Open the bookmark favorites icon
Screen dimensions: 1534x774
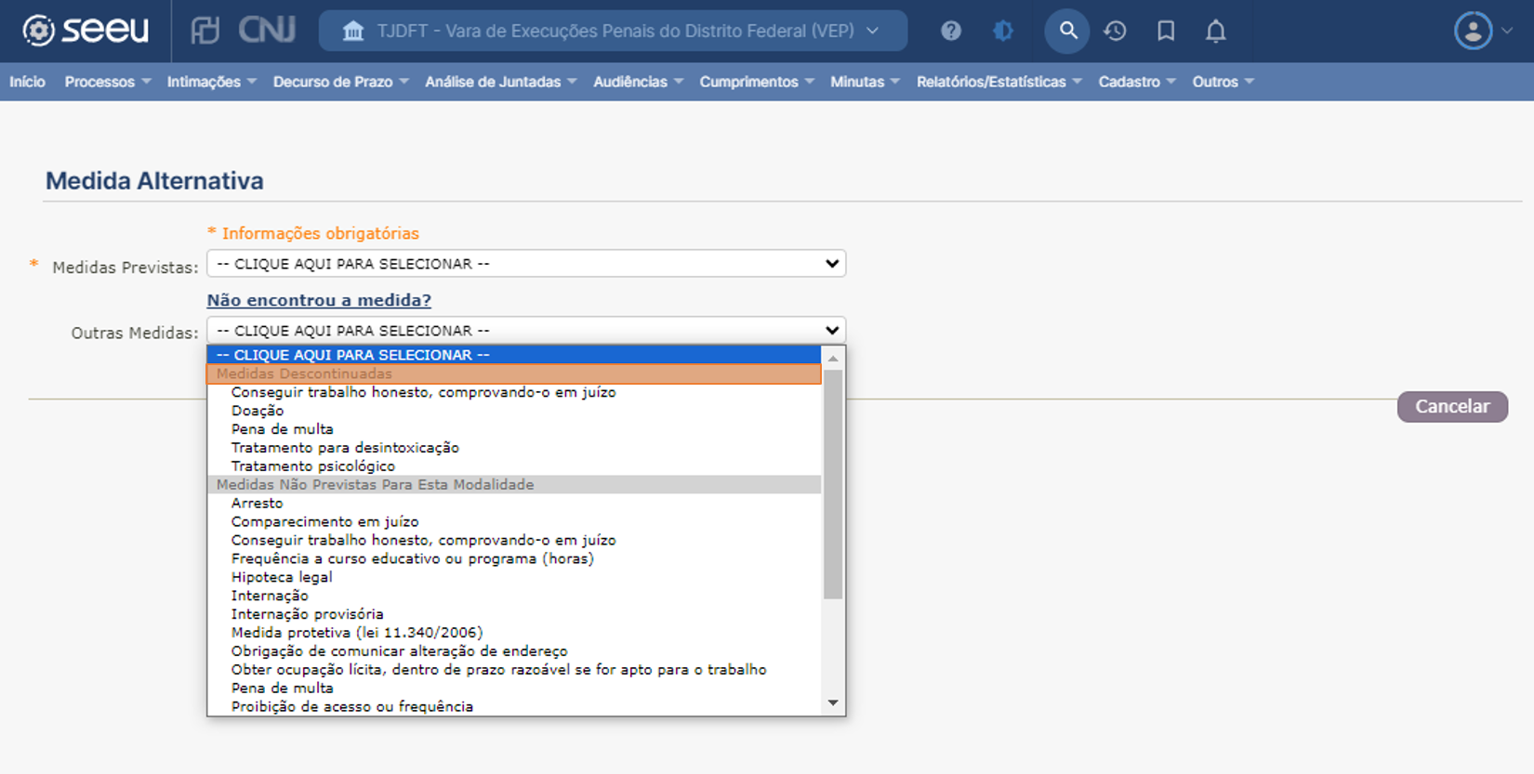(1165, 31)
